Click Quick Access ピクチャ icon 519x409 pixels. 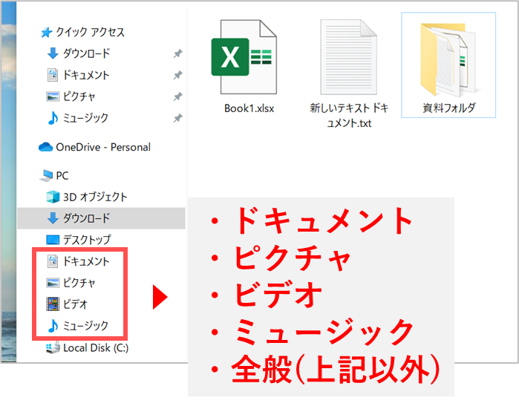53,96
